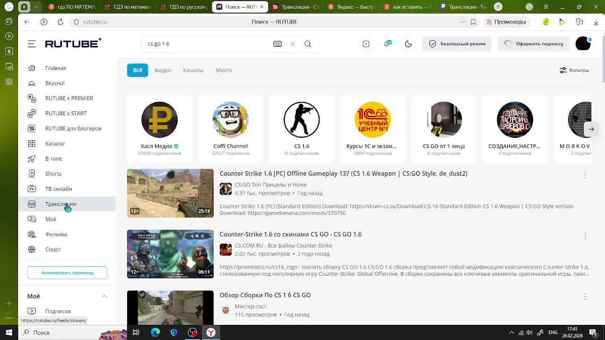This screenshot has width=605, height=340.
Task: Collapse the Моё sidebar group
Action: pyautogui.click(x=104, y=296)
